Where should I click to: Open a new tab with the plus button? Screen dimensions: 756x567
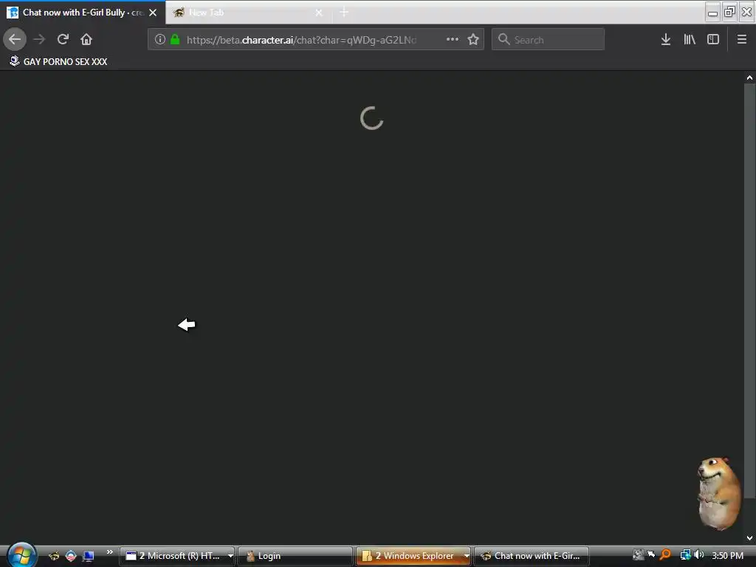point(344,12)
